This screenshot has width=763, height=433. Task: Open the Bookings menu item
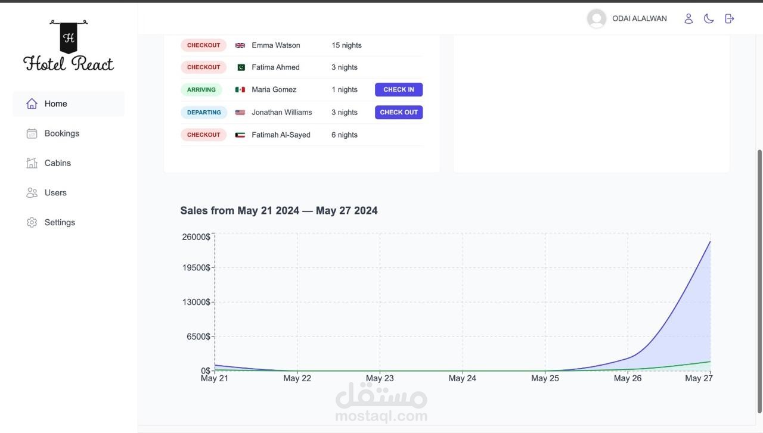pos(62,133)
